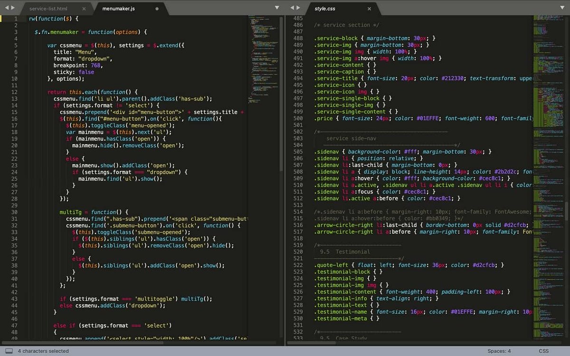Click line number 1 in menumaker.js
570x356 pixels.
pyautogui.click(x=16, y=19)
